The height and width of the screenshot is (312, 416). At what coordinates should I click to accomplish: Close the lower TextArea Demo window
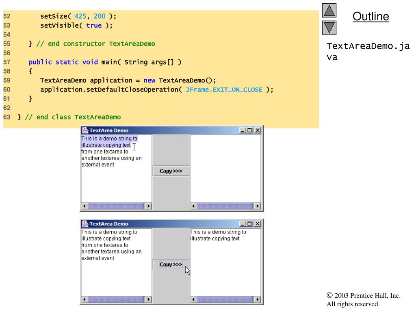[x=257, y=224]
